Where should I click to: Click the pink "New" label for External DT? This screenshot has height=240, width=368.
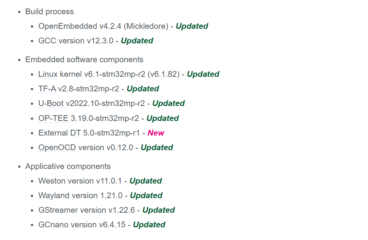pos(156,133)
